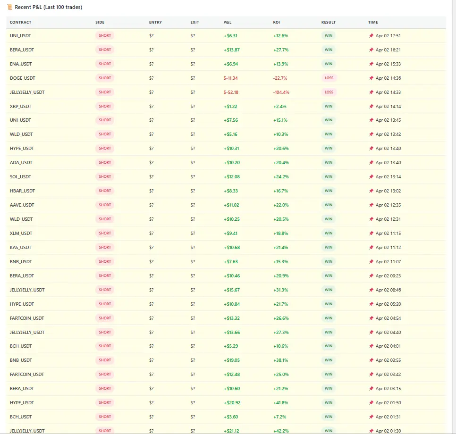Select the AAVE_USDT contract name
456x434 pixels.
pyautogui.click(x=22, y=205)
